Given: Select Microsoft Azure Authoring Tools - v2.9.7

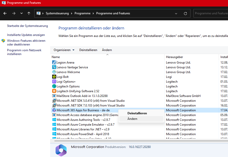Looking at the screenshot, I should [x=83, y=120].
